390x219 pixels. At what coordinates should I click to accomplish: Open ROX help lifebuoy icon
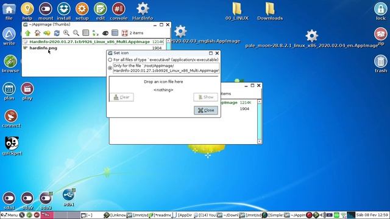(124, 33)
